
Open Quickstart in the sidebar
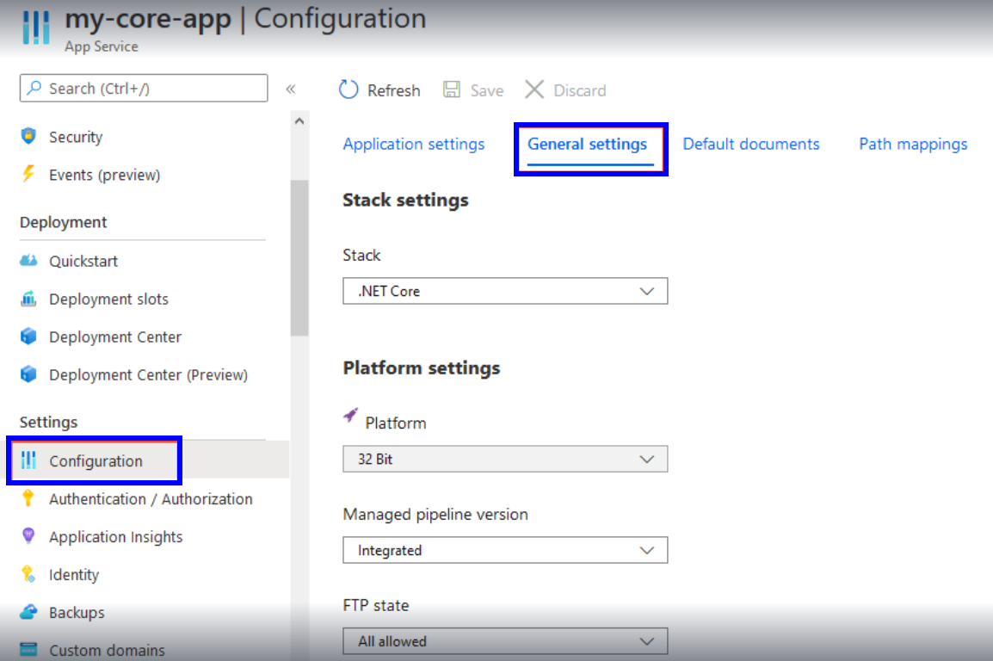click(x=83, y=261)
